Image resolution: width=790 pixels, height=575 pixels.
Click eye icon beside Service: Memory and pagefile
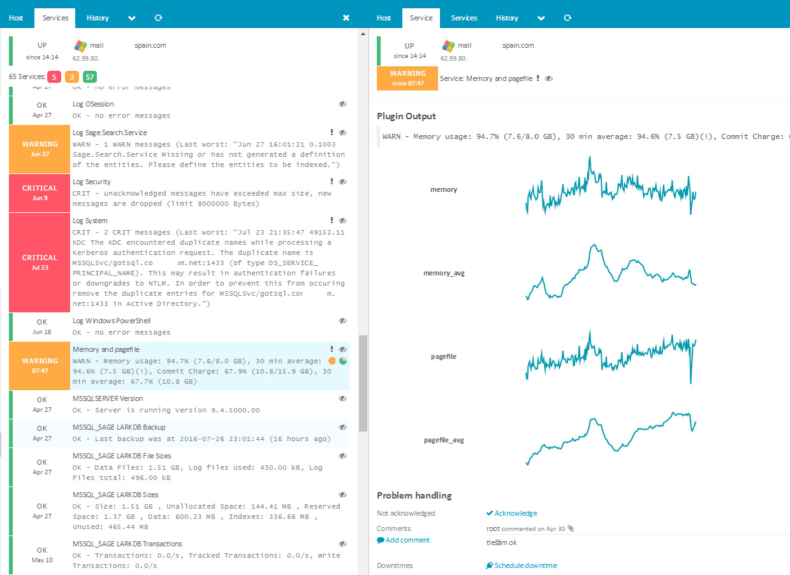[x=549, y=78]
